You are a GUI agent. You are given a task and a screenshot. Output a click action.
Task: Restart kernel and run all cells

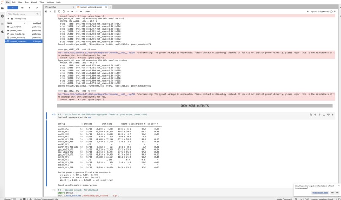tap(81, 11)
